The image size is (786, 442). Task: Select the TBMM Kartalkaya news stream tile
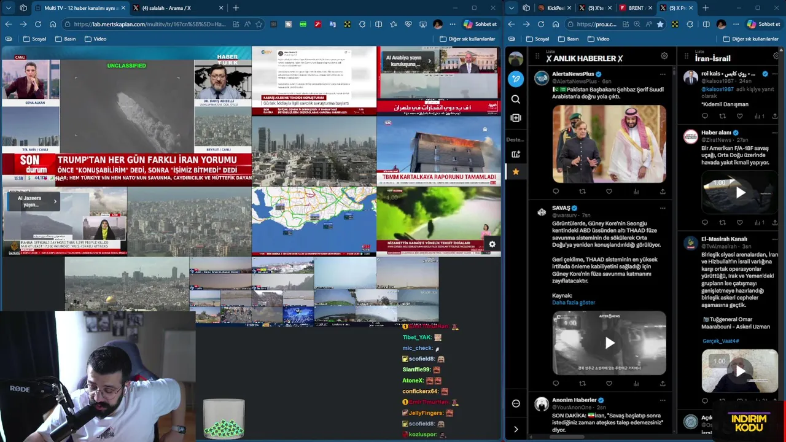(438, 151)
